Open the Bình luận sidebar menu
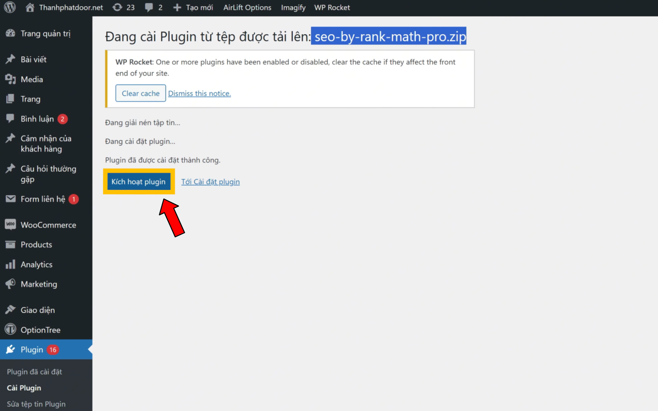Image resolution: width=658 pixels, height=411 pixels. [x=37, y=119]
